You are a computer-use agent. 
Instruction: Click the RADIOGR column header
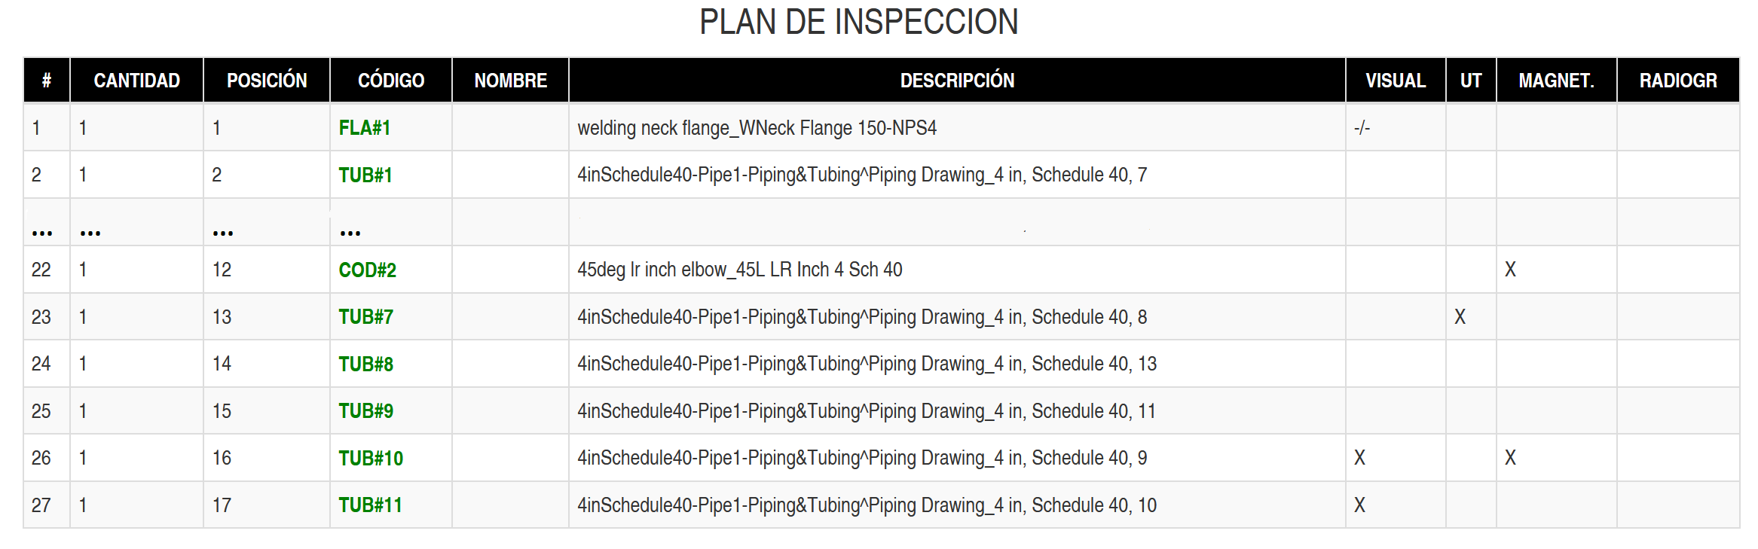click(1677, 81)
